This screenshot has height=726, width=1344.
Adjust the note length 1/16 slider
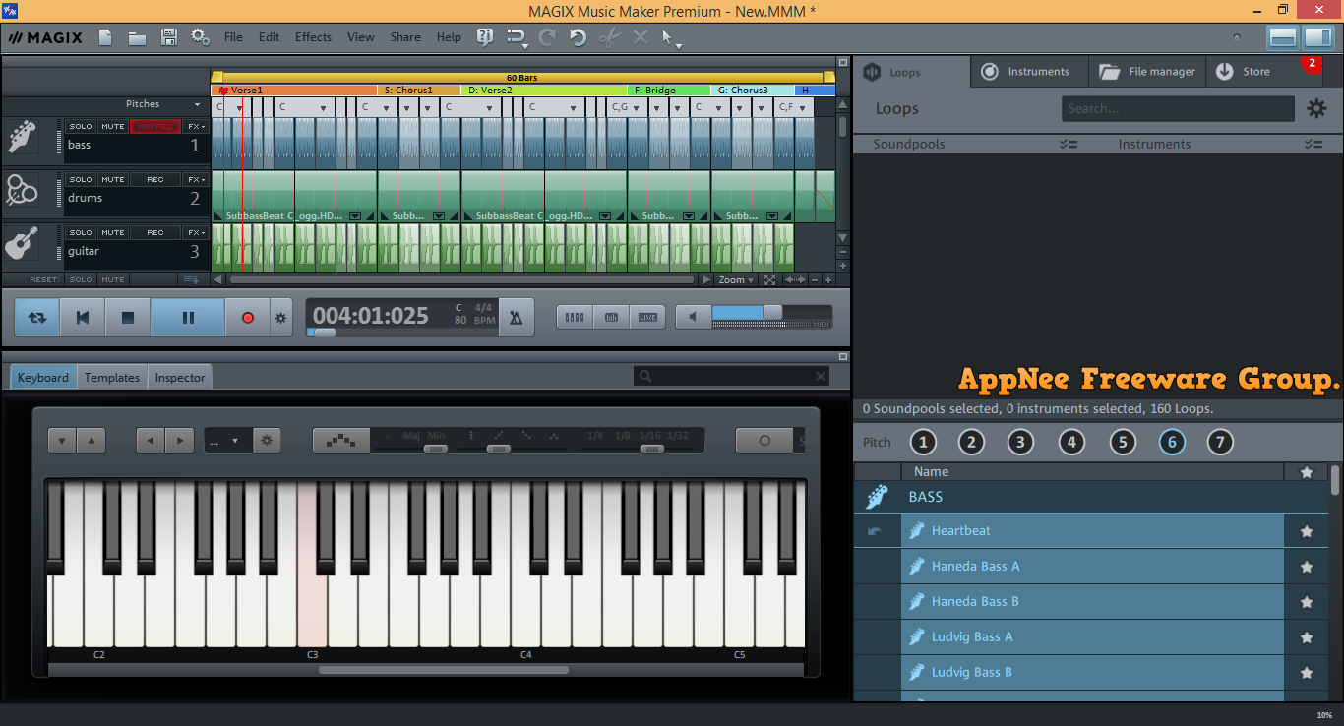650,449
